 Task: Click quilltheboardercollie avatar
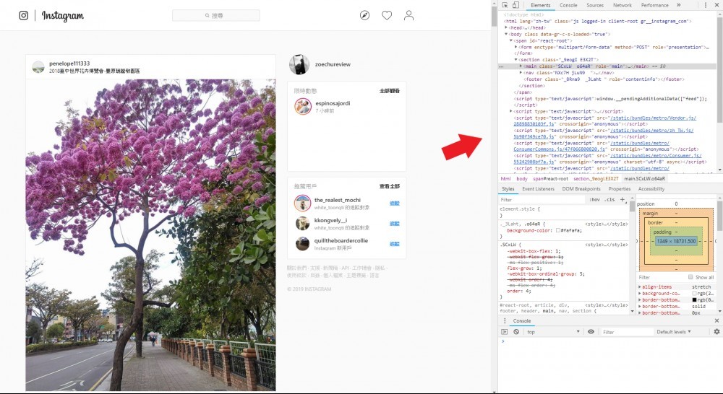302,243
